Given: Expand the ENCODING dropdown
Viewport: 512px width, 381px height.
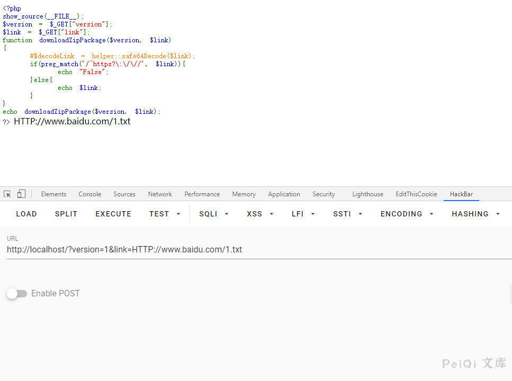Looking at the screenshot, I should [x=407, y=214].
